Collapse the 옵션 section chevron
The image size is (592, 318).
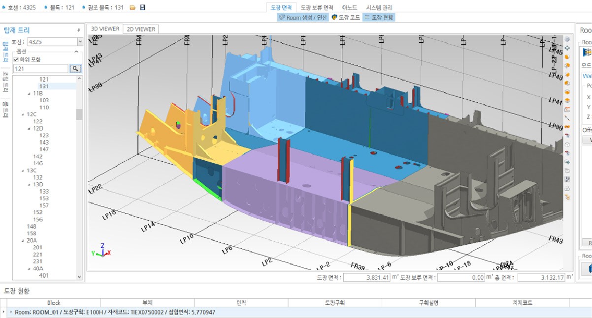tap(76, 52)
